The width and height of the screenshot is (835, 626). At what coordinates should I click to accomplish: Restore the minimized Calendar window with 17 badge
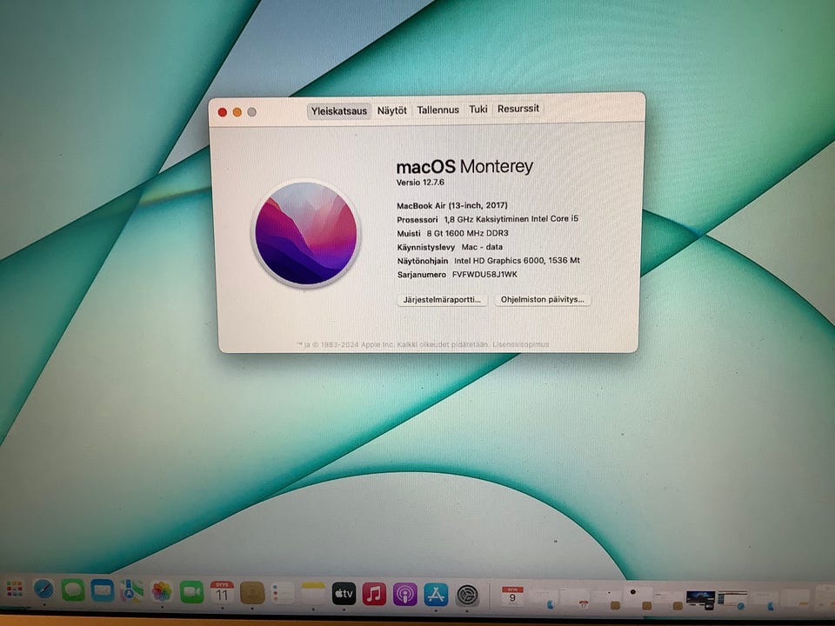[x=574, y=599]
